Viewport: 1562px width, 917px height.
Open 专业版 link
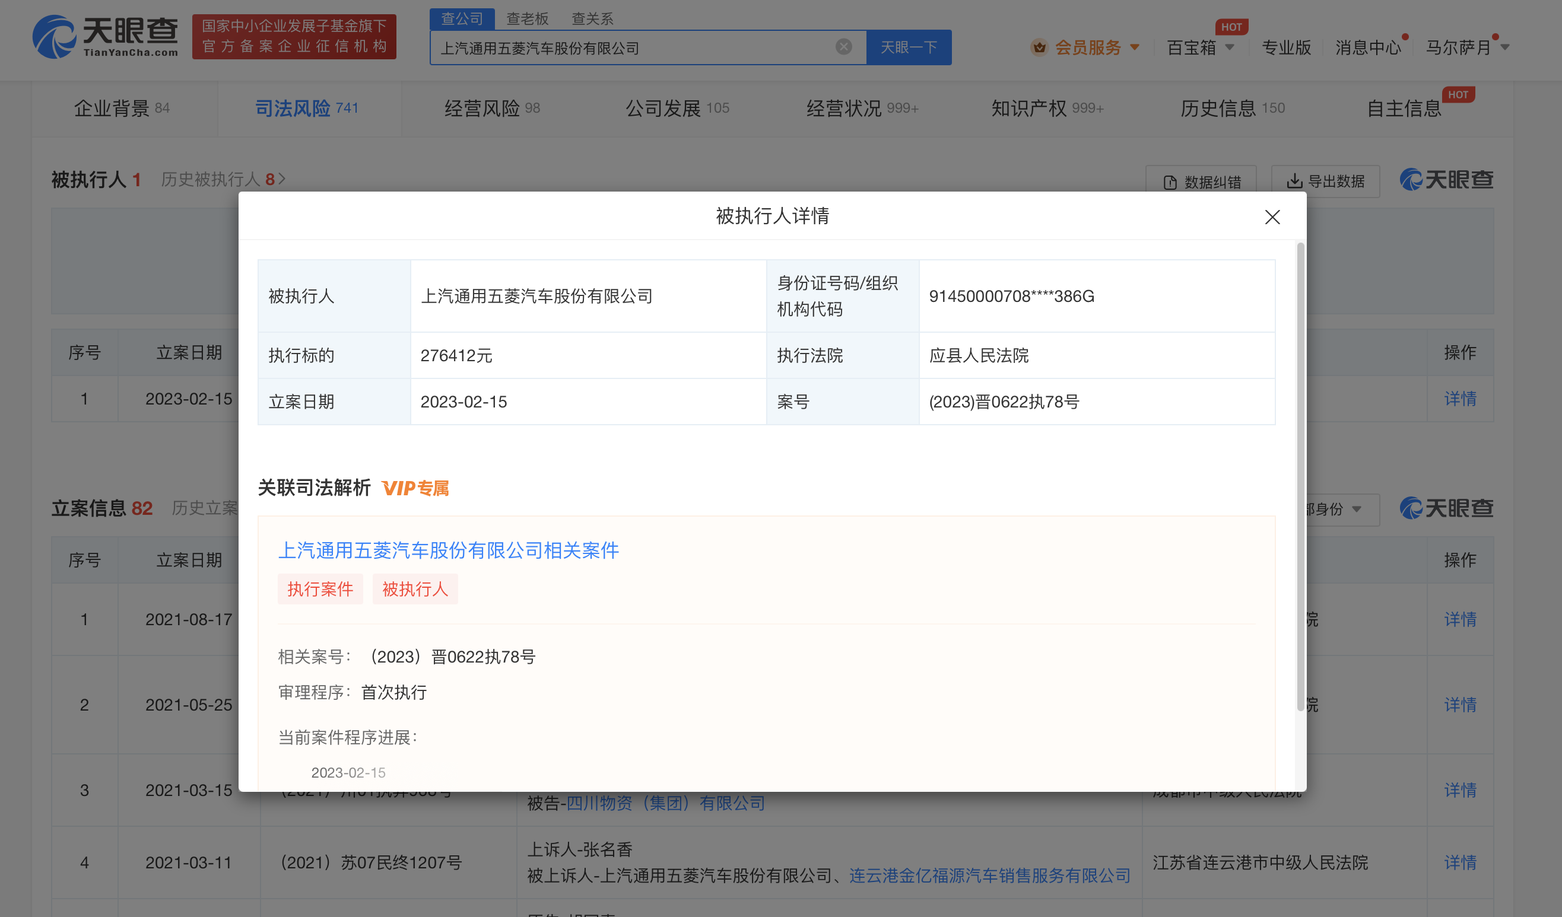(1286, 47)
